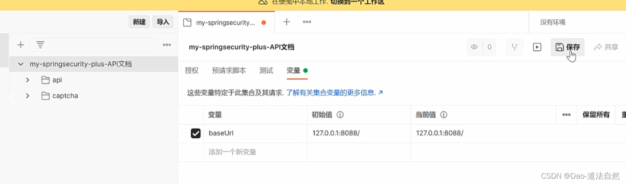
Task: Open sidebar three-dot options menu
Action: coord(167,45)
